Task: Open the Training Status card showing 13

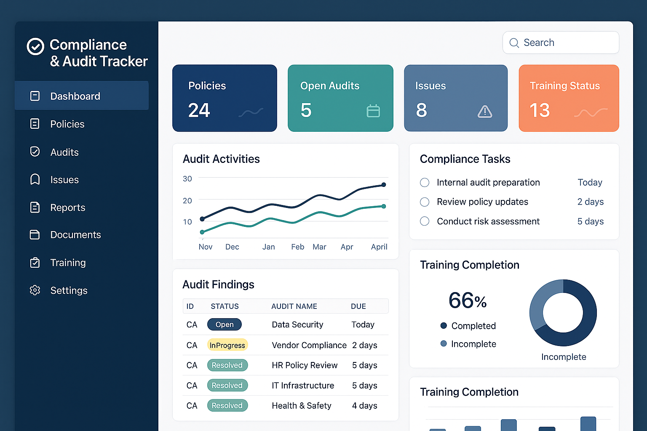Action: tap(569, 98)
